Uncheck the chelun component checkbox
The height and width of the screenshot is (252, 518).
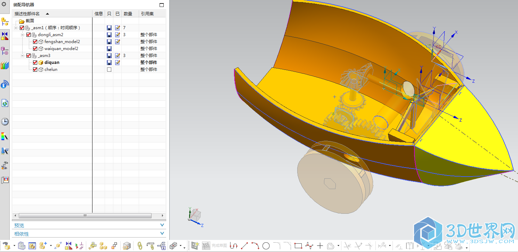click(x=35, y=70)
